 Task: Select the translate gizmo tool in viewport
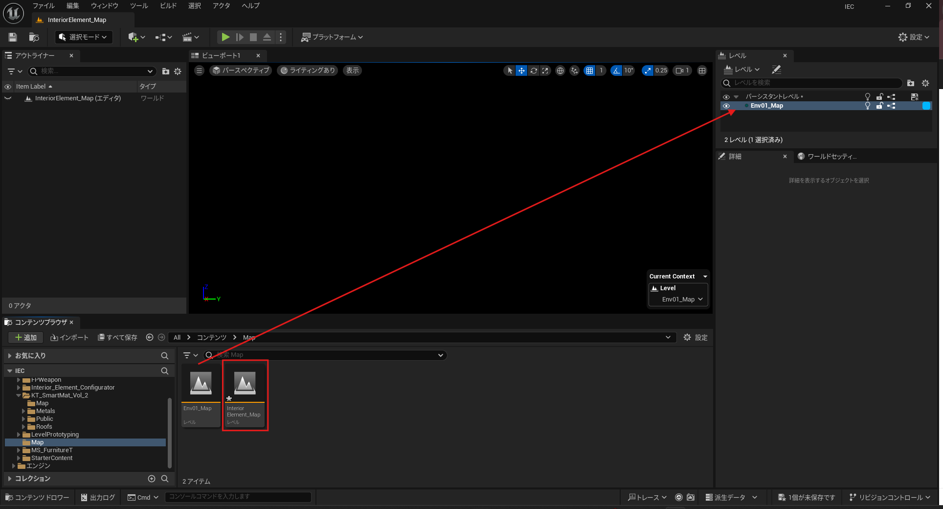(x=521, y=70)
